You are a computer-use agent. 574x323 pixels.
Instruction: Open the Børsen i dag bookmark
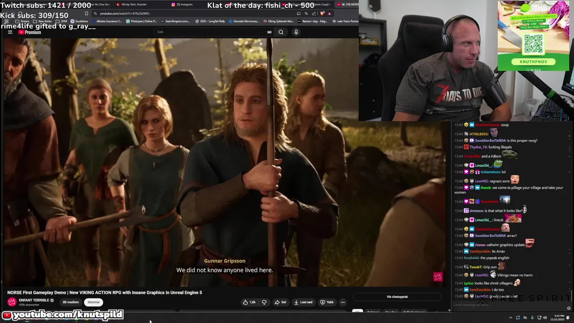(x=312, y=21)
